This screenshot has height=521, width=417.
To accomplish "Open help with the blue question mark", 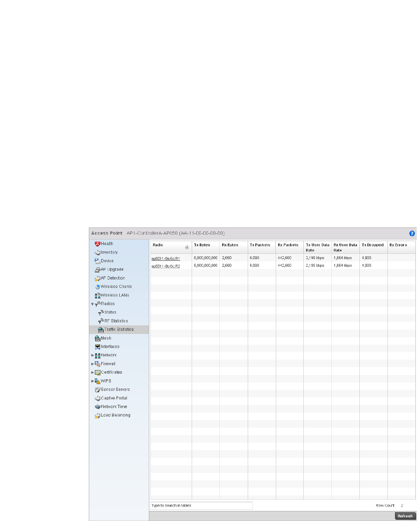I will (412, 233).
